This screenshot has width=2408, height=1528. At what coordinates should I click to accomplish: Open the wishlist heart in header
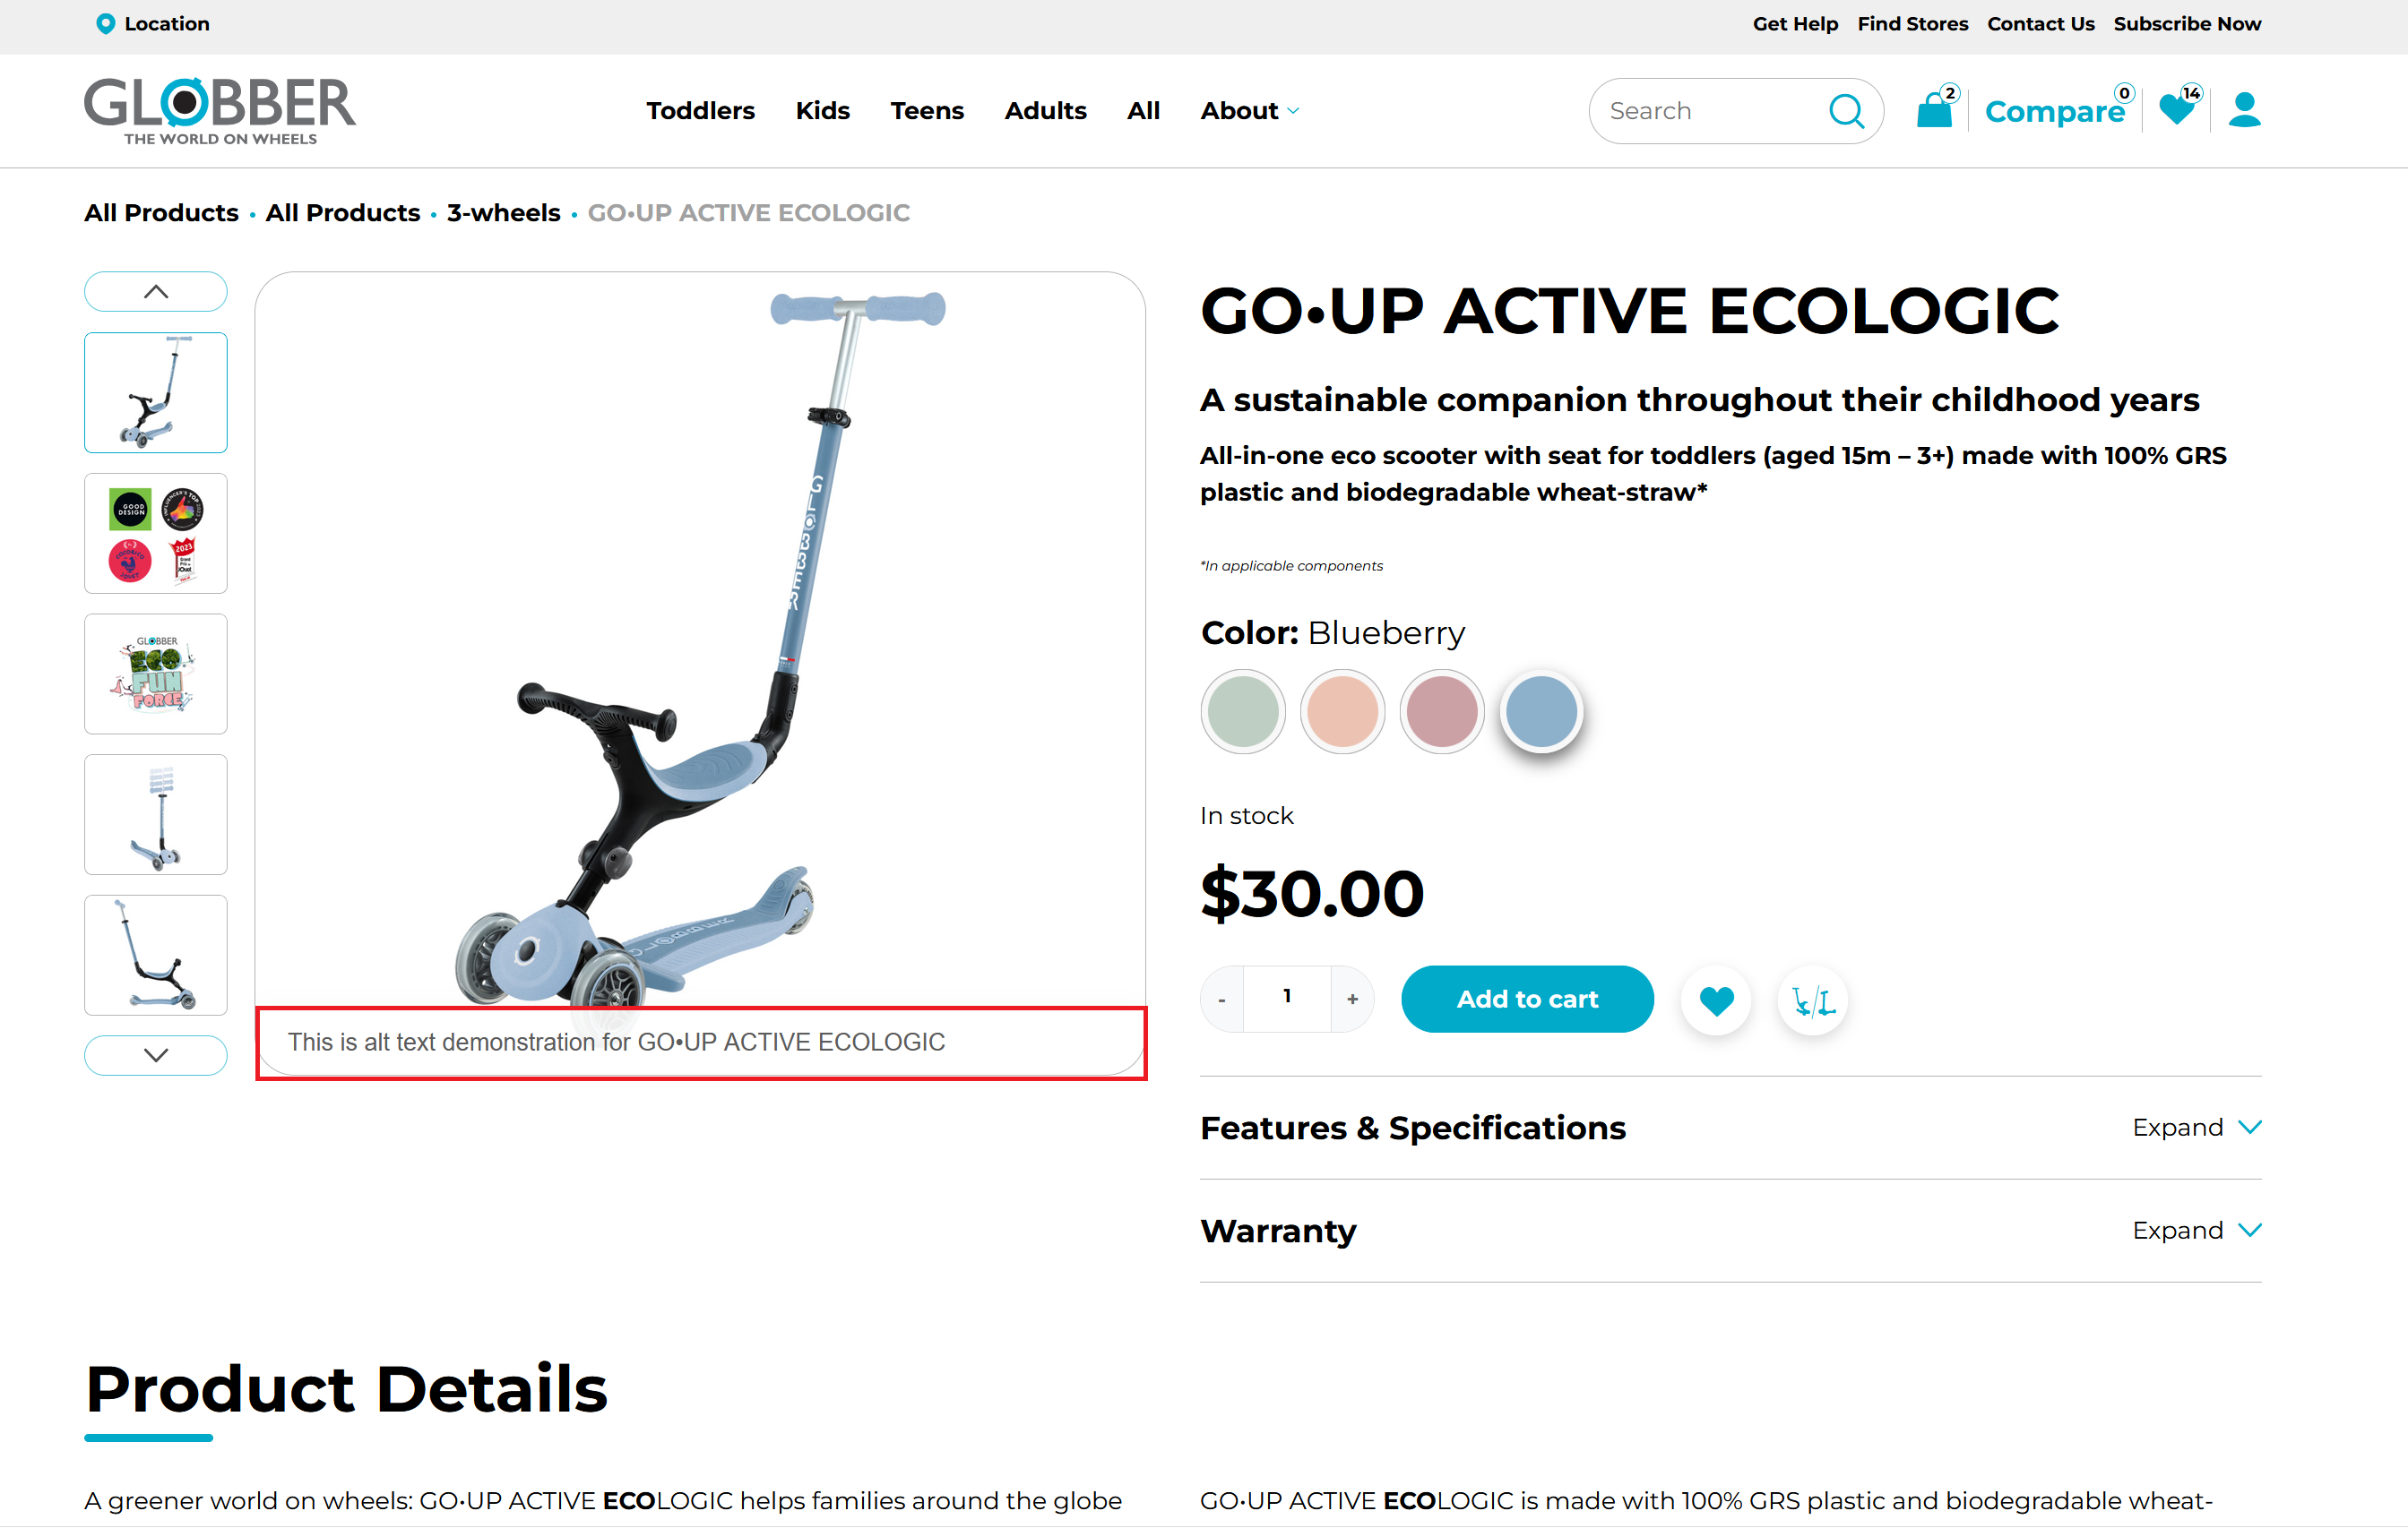2176,109
